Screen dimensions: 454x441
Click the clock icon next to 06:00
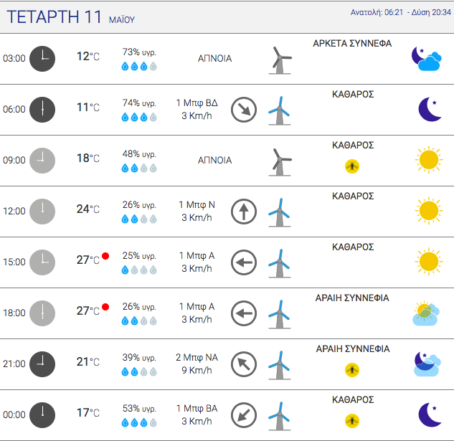tap(42, 110)
